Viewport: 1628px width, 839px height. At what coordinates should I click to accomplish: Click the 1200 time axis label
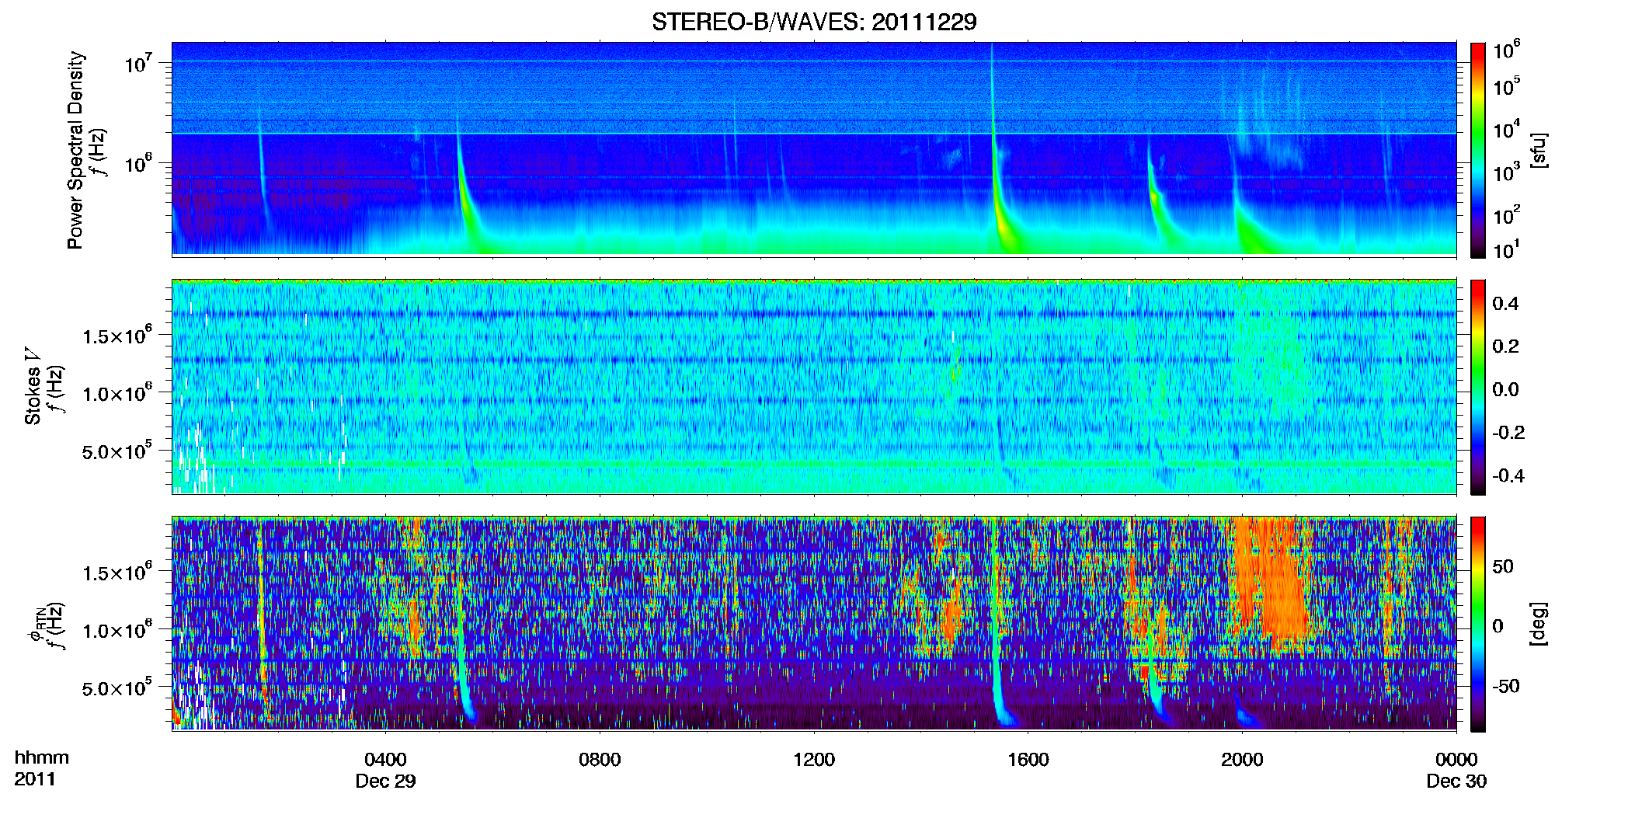click(814, 759)
